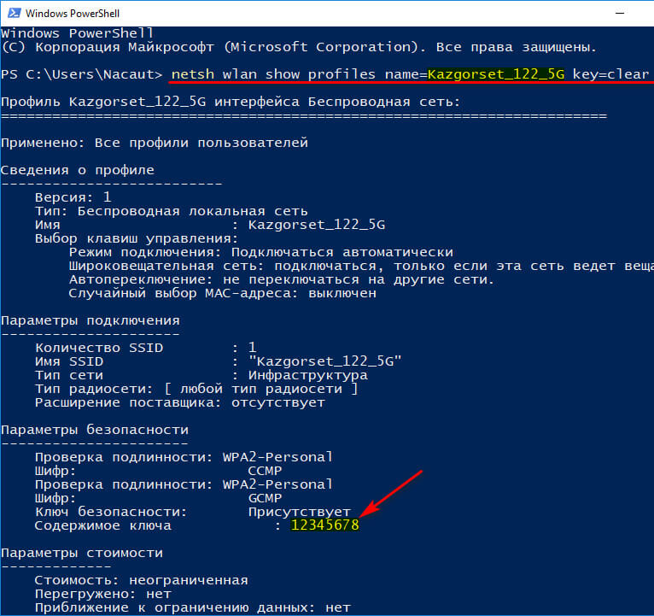Click the "Стоимость: неограниченная" line

[141, 580]
